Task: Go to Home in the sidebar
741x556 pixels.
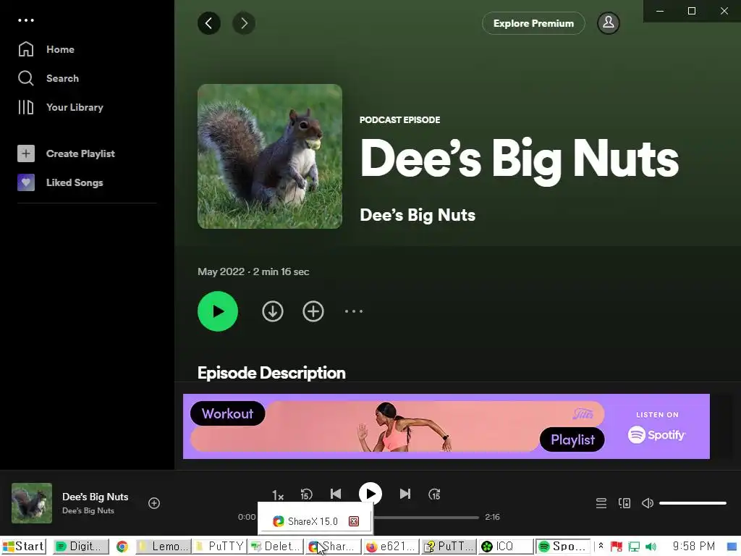Action: (x=46, y=49)
